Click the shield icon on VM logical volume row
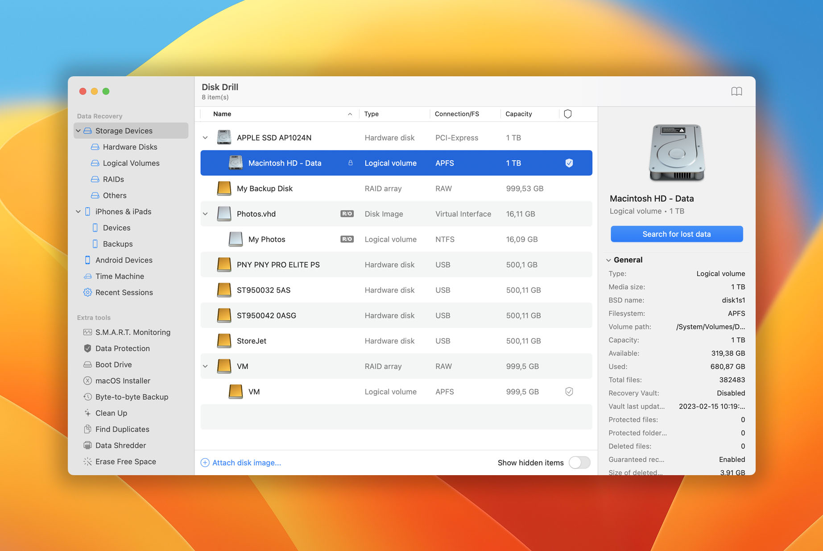This screenshot has height=551, width=823. tap(569, 392)
